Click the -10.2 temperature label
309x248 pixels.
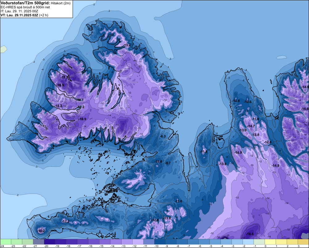(x=80, y=107)
